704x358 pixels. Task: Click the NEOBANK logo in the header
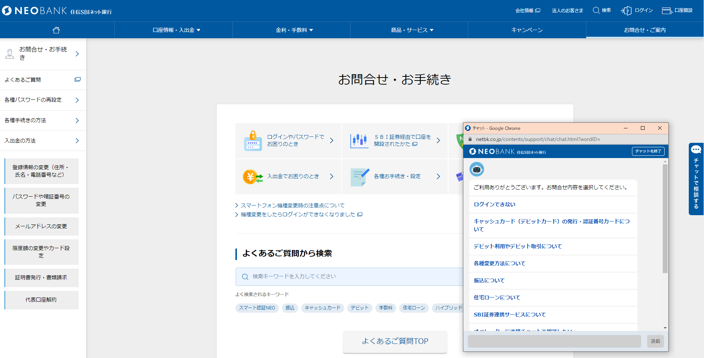point(57,11)
